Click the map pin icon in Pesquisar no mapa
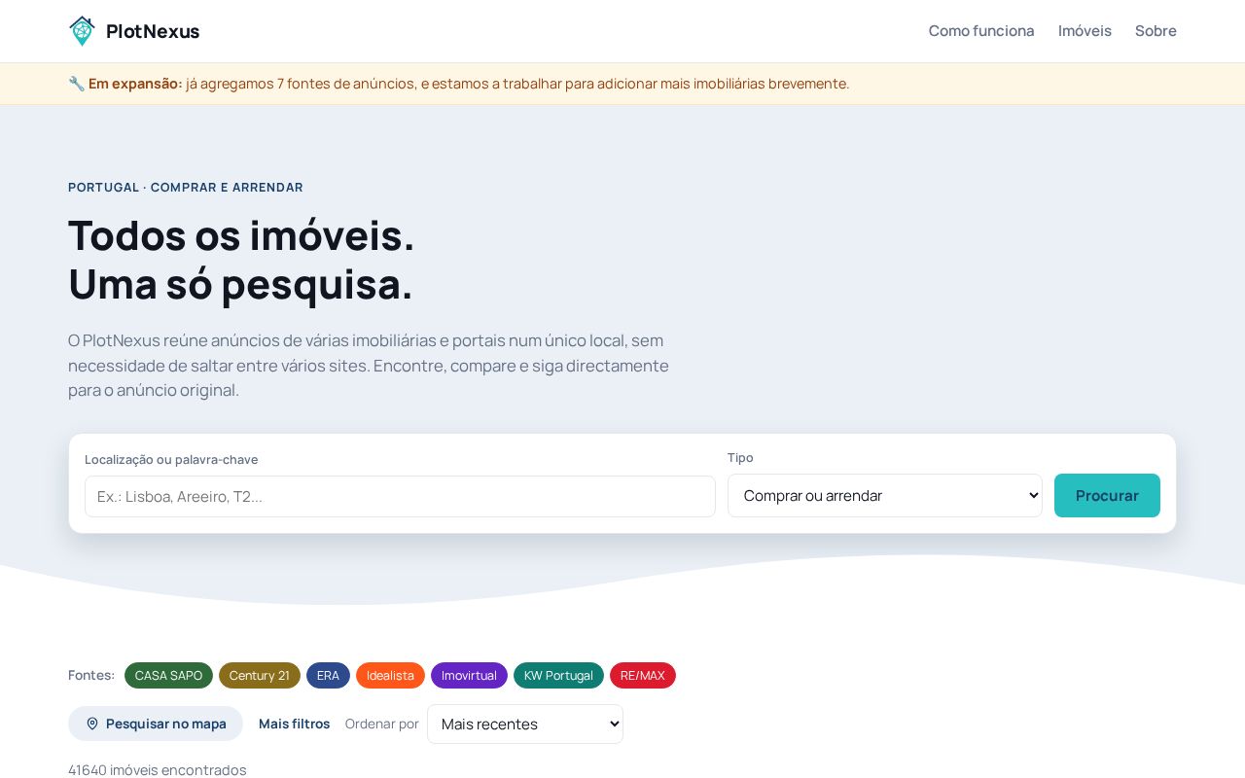This screenshot has height=778, width=1245. (x=92, y=724)
